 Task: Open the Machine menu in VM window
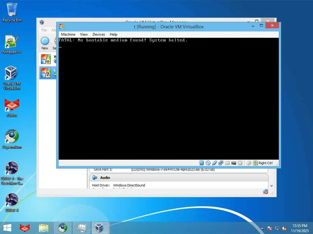pos(68,34)
